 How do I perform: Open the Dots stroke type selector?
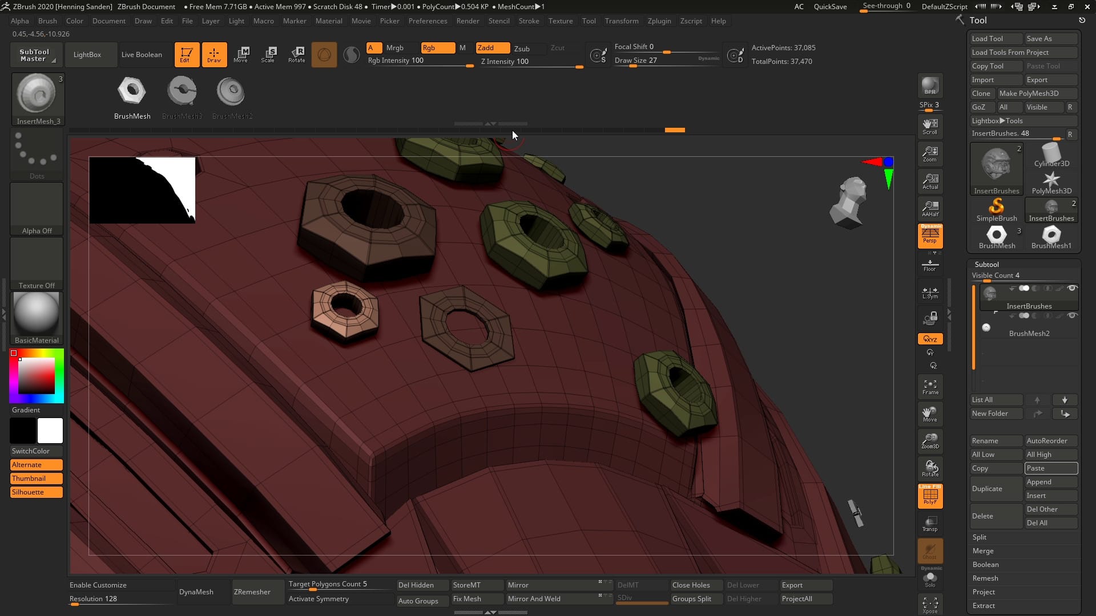[x=37, y=154]
